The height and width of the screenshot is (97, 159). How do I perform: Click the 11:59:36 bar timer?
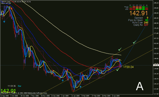click(12, 86)
